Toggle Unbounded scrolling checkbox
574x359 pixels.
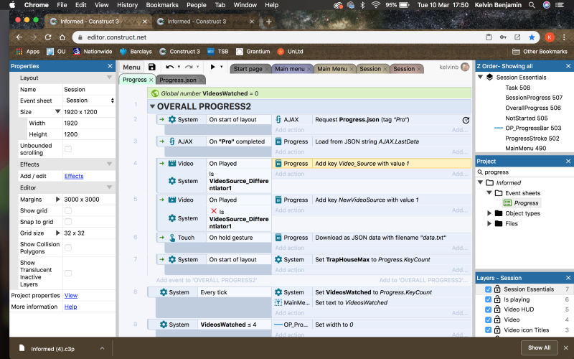[x=68, y=149]
